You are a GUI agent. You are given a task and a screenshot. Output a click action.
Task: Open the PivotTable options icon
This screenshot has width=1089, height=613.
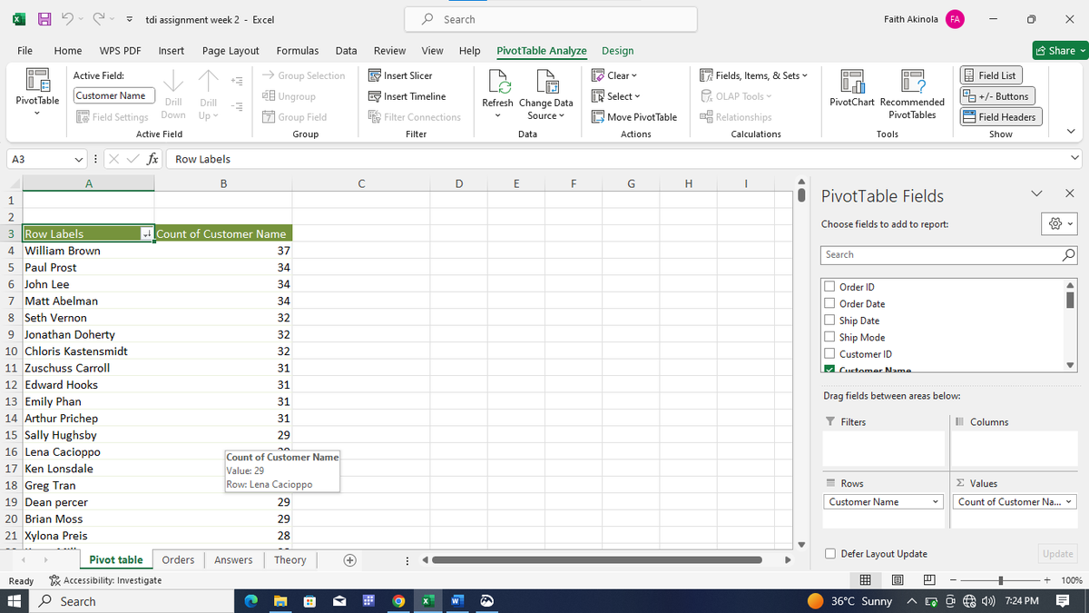(37, 91)
